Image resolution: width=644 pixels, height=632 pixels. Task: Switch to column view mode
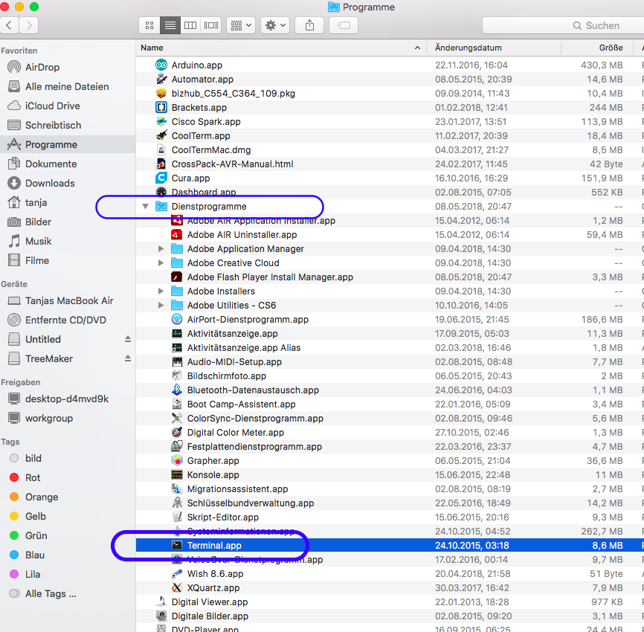coord(190,25)
